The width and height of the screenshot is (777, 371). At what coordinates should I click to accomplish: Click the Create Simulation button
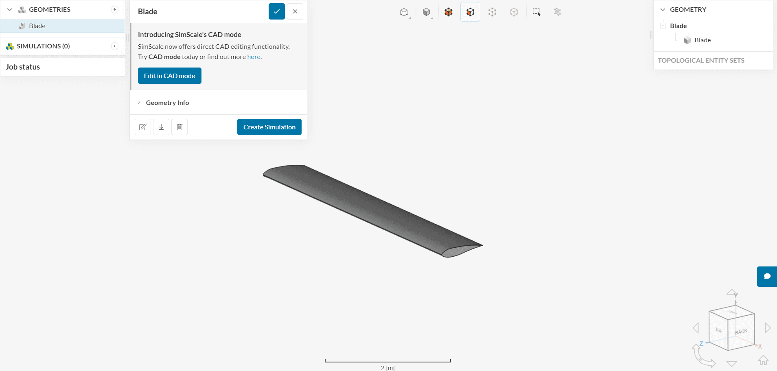(269, 127)
